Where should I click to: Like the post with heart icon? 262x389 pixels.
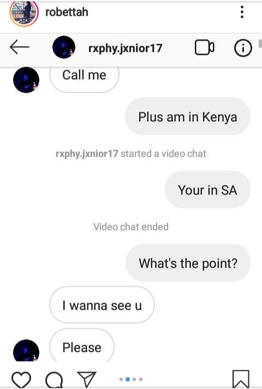pyautogui.click(x=21, y=380)
